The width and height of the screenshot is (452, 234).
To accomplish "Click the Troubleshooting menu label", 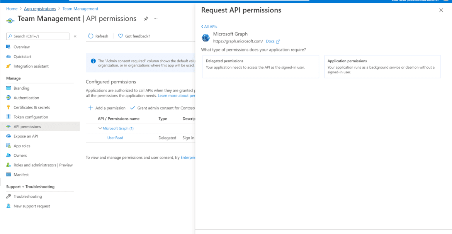I will tap(28, 197).
